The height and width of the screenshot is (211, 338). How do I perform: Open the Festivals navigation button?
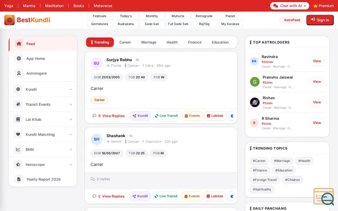coord(100,16)
